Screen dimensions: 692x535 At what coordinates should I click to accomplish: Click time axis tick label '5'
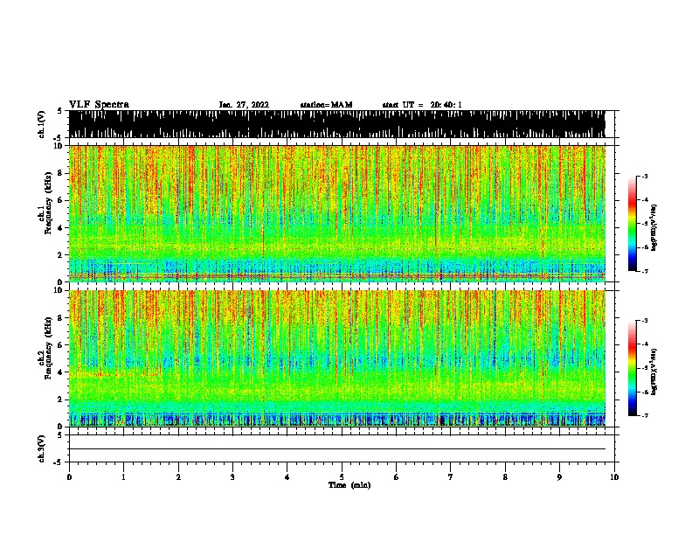342,477
